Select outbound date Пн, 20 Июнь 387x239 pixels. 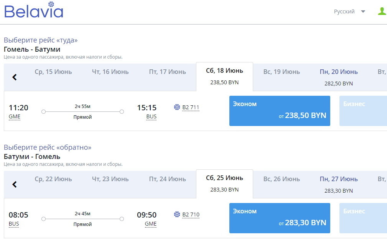339,77
